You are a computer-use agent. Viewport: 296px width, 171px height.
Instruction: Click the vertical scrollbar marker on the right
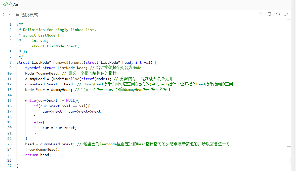click(x=289, y=147)
